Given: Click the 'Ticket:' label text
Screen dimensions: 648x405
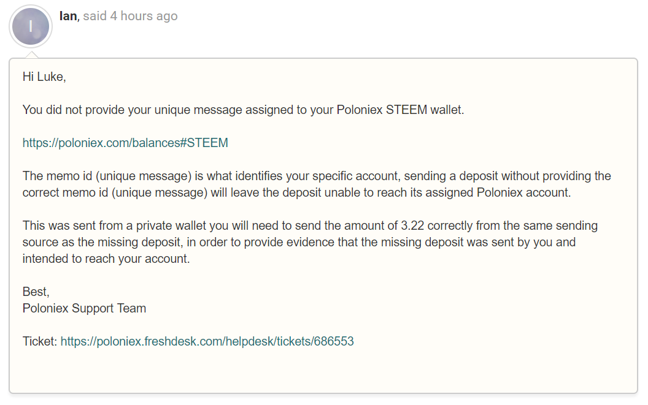Looking at the screenshot, I should click(x=40, y=341).
